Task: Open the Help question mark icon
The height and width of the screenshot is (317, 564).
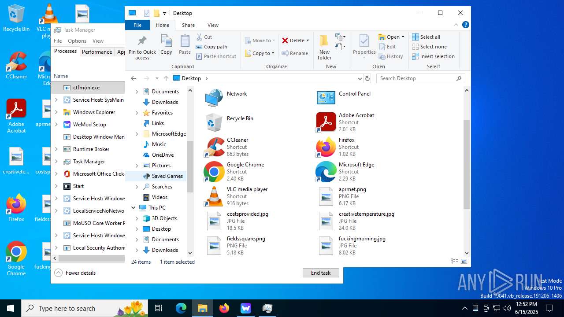Action: tap(465, 25)
